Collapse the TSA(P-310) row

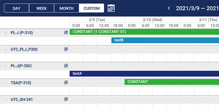click(x=5, y=83)
